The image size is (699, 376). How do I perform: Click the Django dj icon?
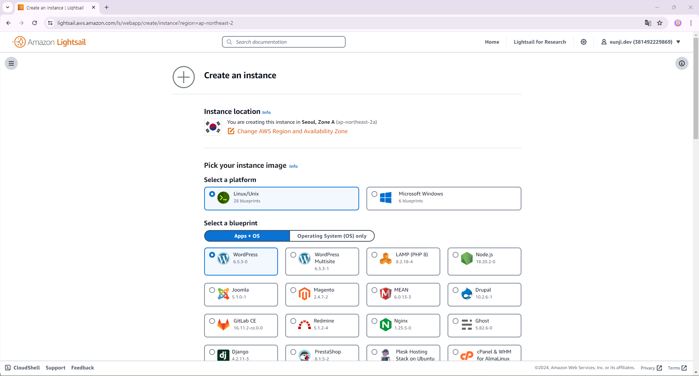223,355
